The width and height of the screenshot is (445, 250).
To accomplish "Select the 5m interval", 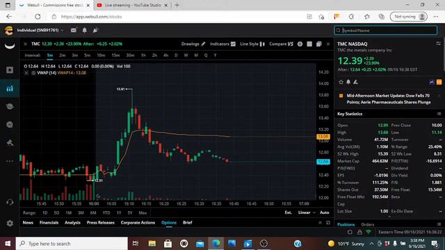I will [87, 56].
